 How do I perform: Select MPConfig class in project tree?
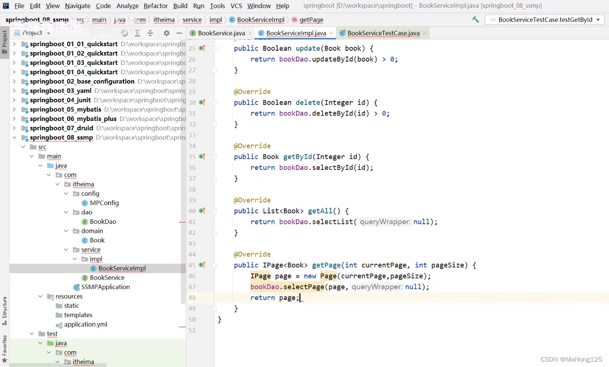click(x=100, y=203)
